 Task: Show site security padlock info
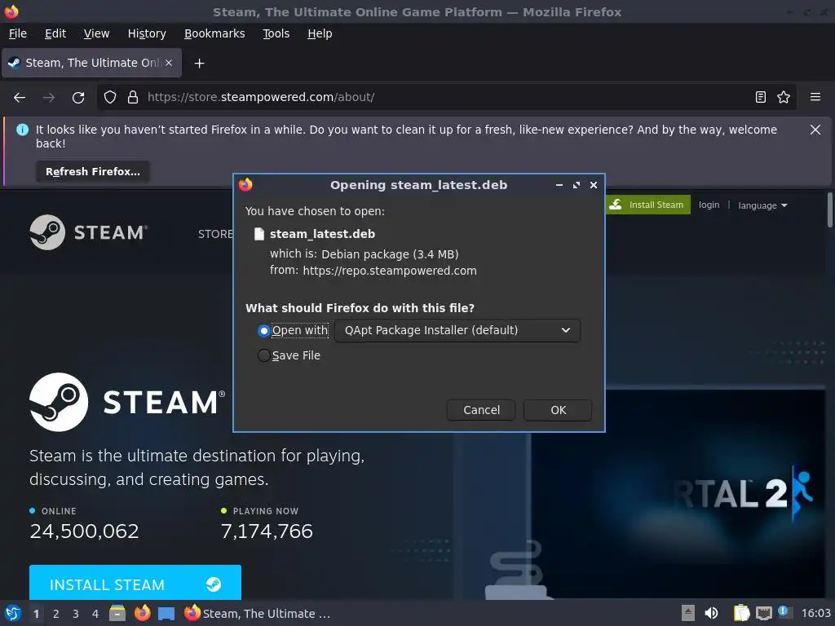[133, 98]
